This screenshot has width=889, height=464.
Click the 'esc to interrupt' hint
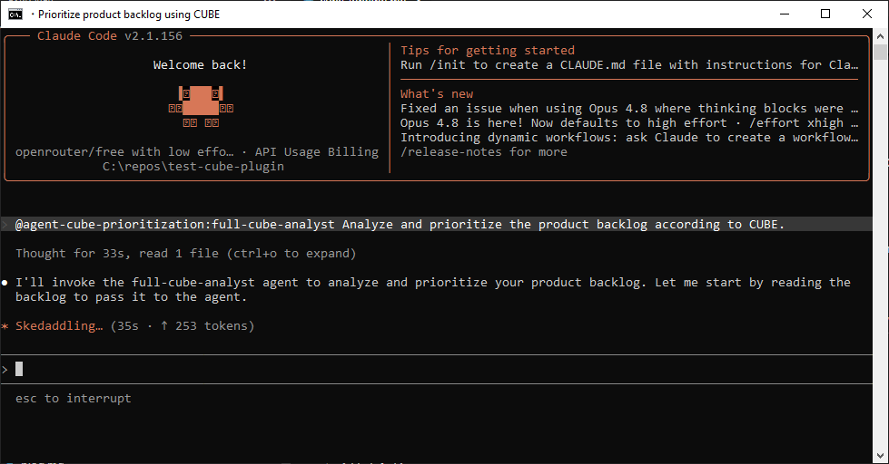(x=74, y=399)
